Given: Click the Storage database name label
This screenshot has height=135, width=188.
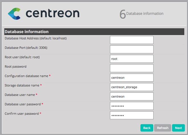Looking at the screenshot, I should [22, 85].
